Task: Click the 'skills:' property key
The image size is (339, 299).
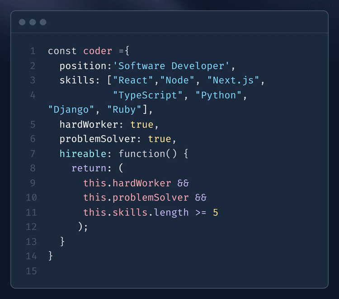Action: tap(80, 80)
